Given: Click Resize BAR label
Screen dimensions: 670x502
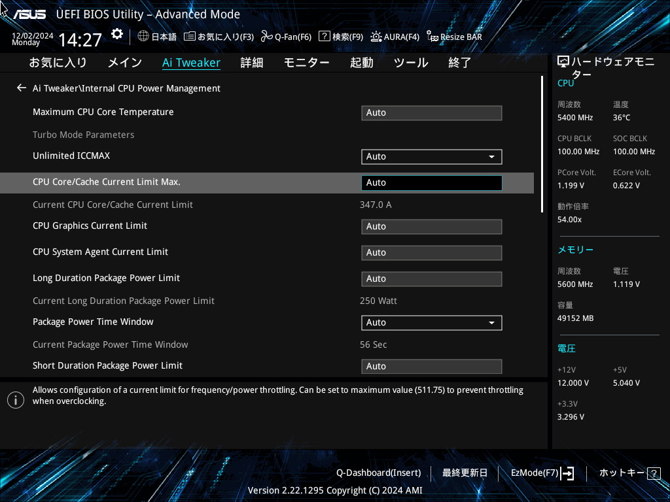Looking at the screenshot, I should 461,37.
